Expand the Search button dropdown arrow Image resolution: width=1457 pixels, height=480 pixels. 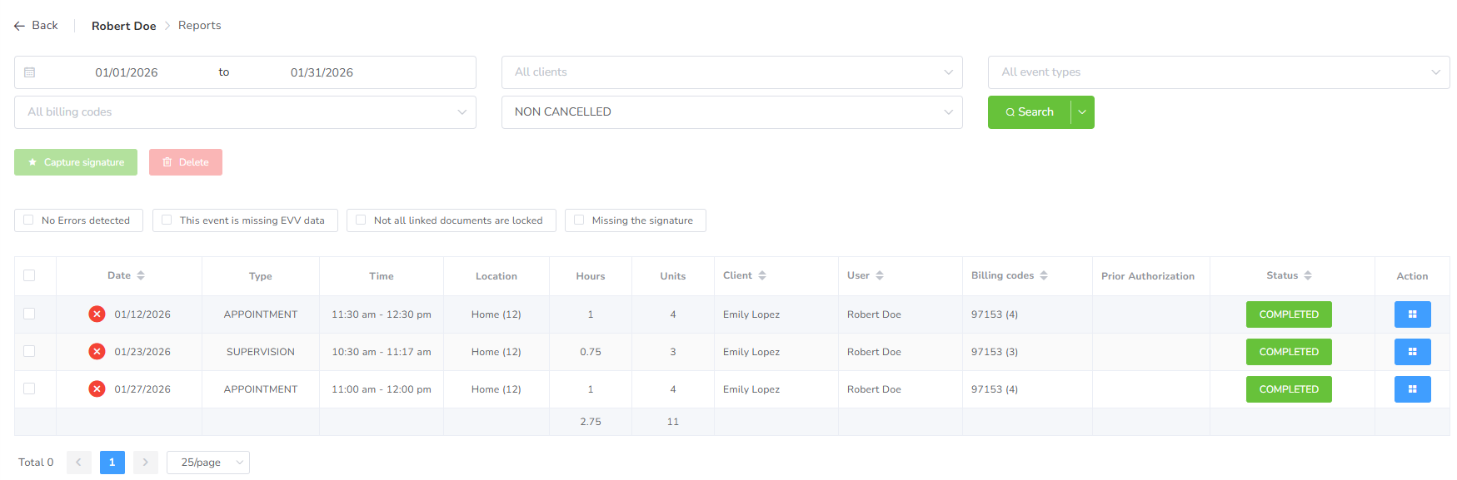click(1082, 112)
